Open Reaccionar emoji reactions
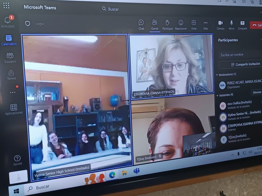Image resolution: width=262 pixels, height=196 pixels. point(181,24)
